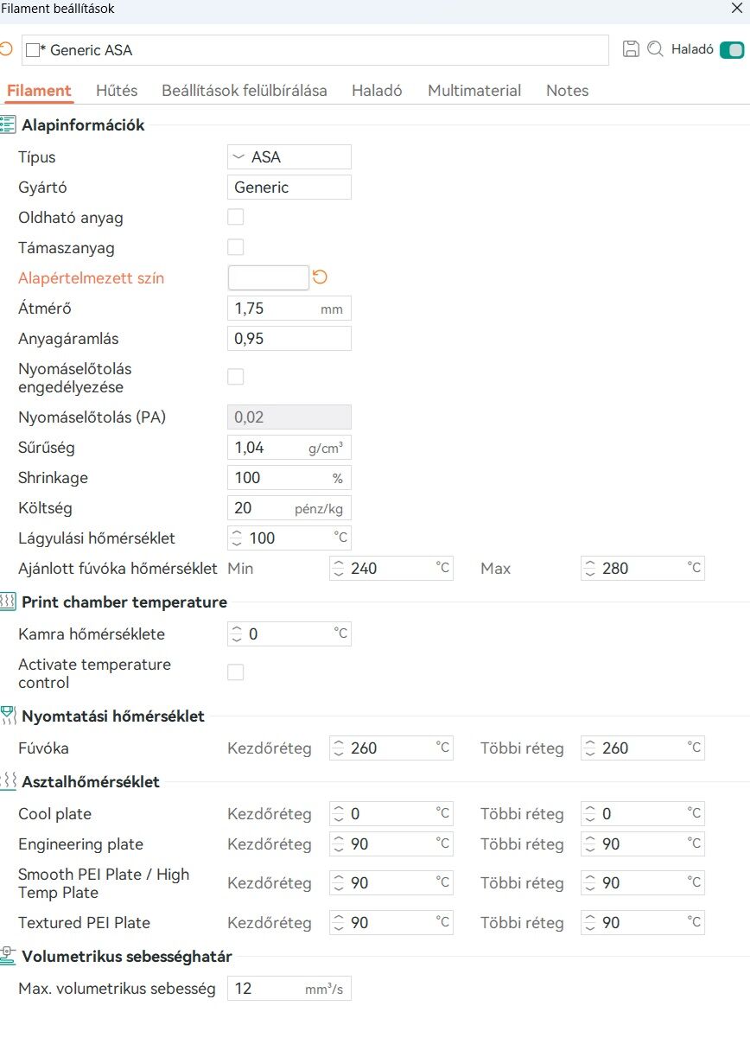Switch to the Hűtés tab
The height and width of the screenshot is (1063, 750).
tap(117, 91)
